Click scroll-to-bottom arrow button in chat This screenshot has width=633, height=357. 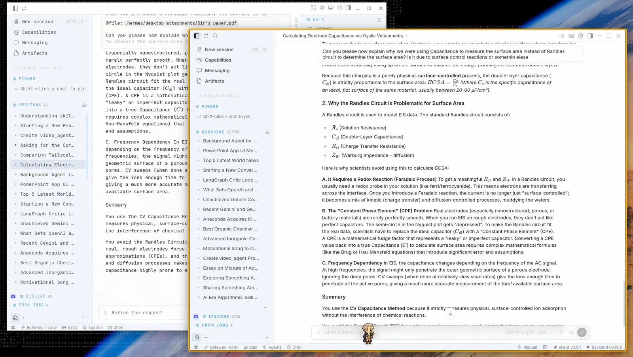click(450, 314)
